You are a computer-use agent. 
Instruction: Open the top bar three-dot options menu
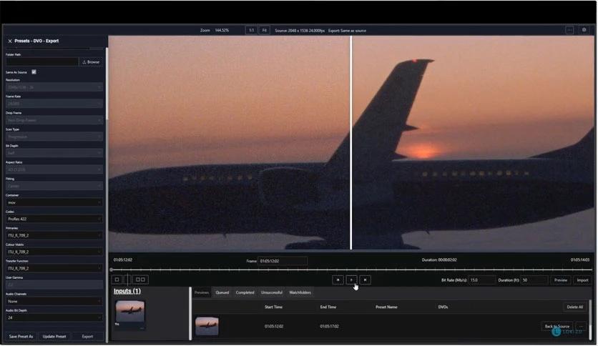[x=569, y=30]
